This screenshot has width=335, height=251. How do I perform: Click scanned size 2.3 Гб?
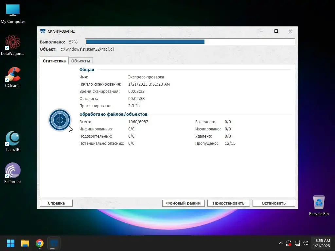134,106
